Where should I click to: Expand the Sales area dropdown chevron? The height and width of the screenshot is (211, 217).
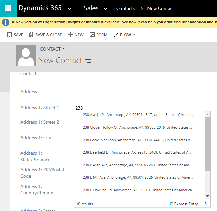point(105,9)
